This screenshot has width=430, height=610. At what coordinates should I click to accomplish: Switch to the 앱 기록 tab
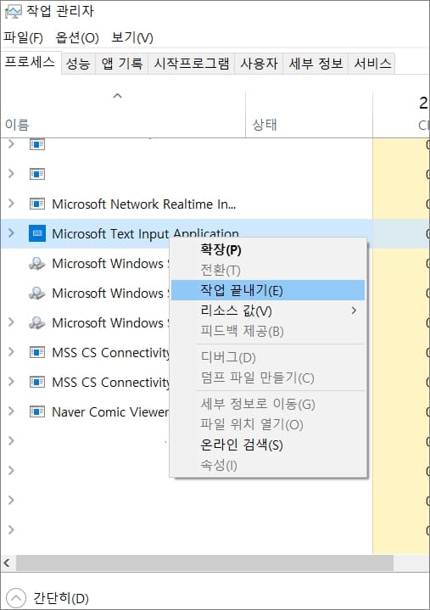[121, 64]
